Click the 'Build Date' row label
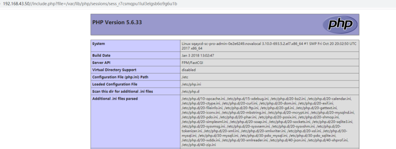396x149 pixels. click(101, 55)
